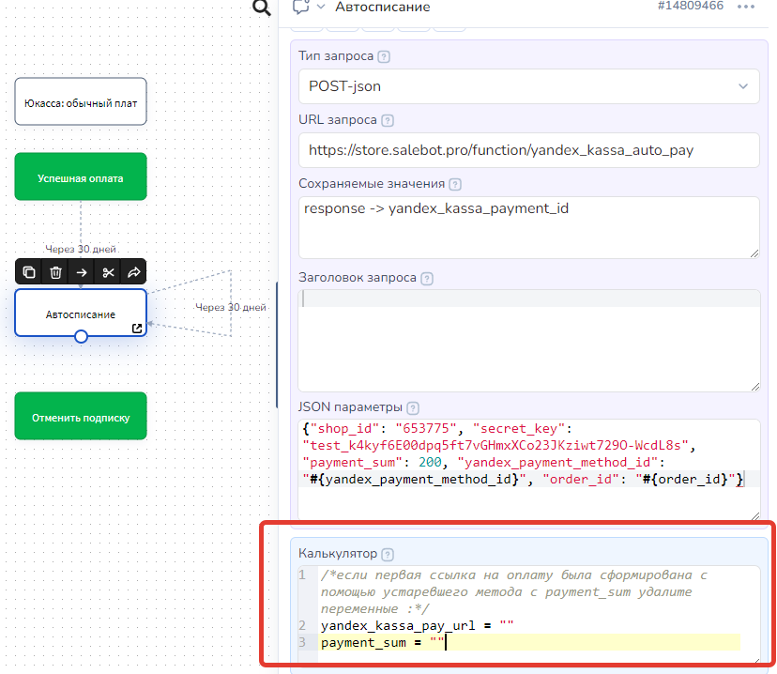Delete the Автосписание block via trash icon
777x674 pixels.
tap(55, 272)
